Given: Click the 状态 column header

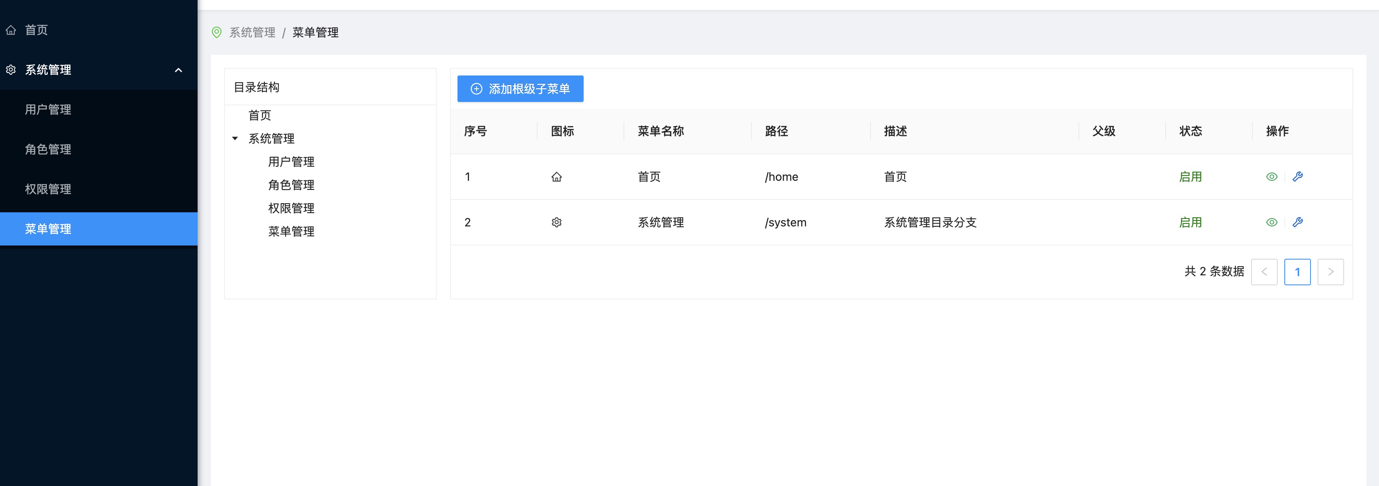Looking at the screenshot, I should coord(1191,131).
